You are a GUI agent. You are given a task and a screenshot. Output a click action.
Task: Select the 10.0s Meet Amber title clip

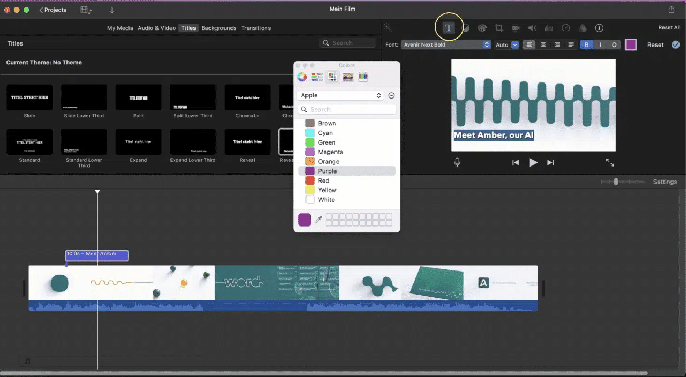(97, 255)
